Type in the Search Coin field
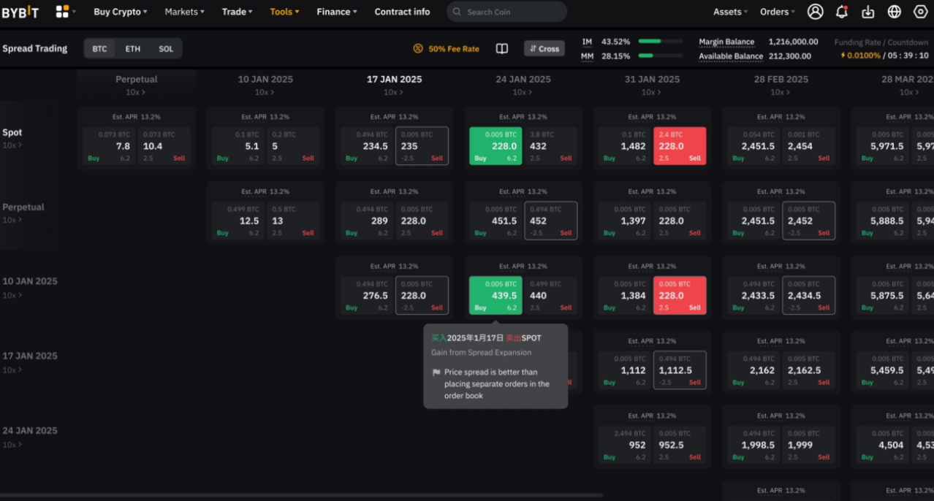 point(512,12)
